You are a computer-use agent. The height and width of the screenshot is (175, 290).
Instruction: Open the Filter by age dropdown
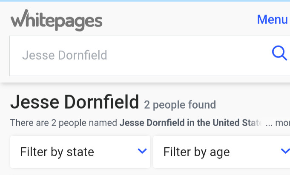click(221, 152)
